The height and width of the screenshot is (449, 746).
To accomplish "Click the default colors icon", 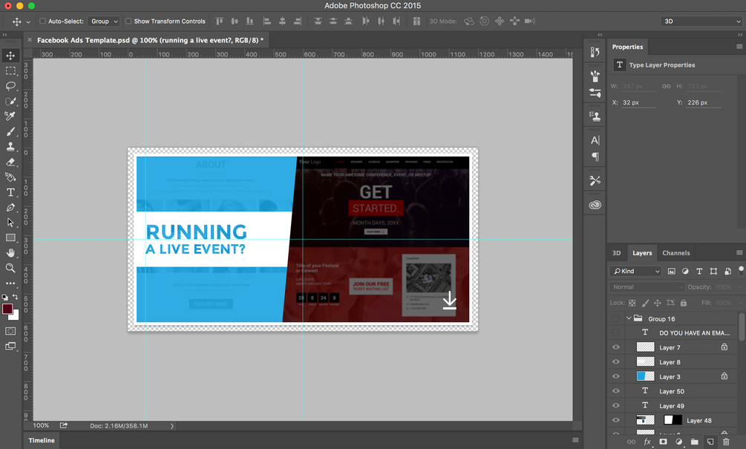I will pos(4,297).
